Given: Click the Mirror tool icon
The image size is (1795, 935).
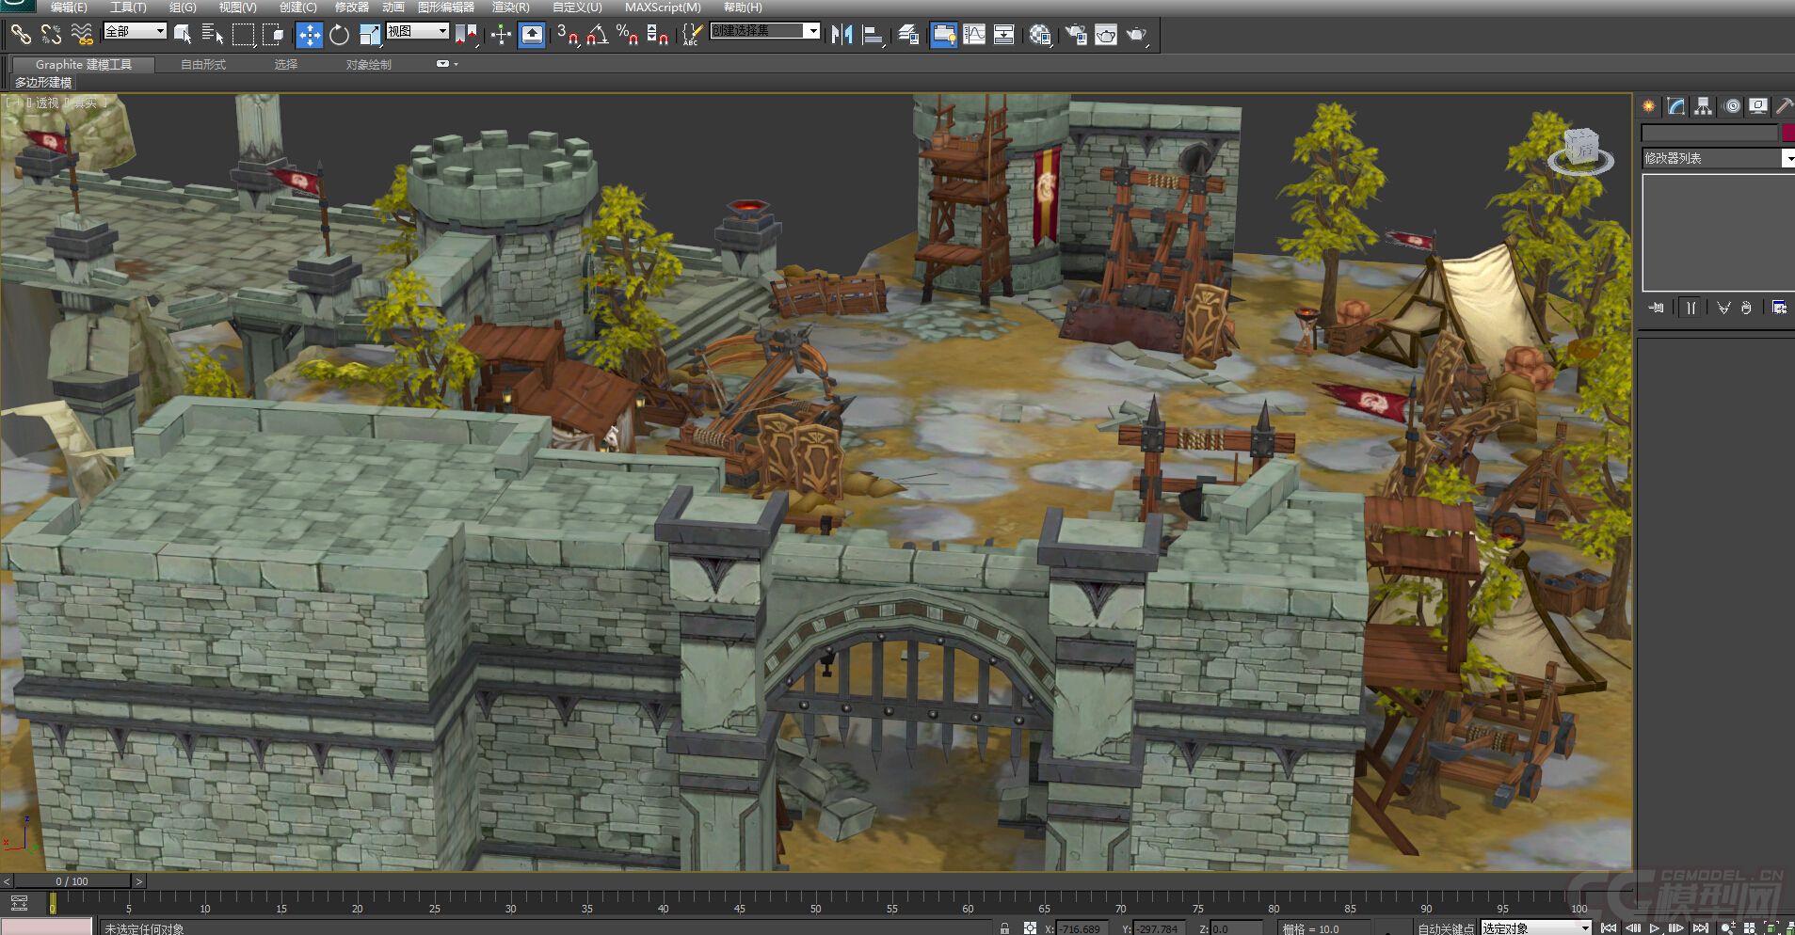Looking at the screenshot, I should [841, 35].
